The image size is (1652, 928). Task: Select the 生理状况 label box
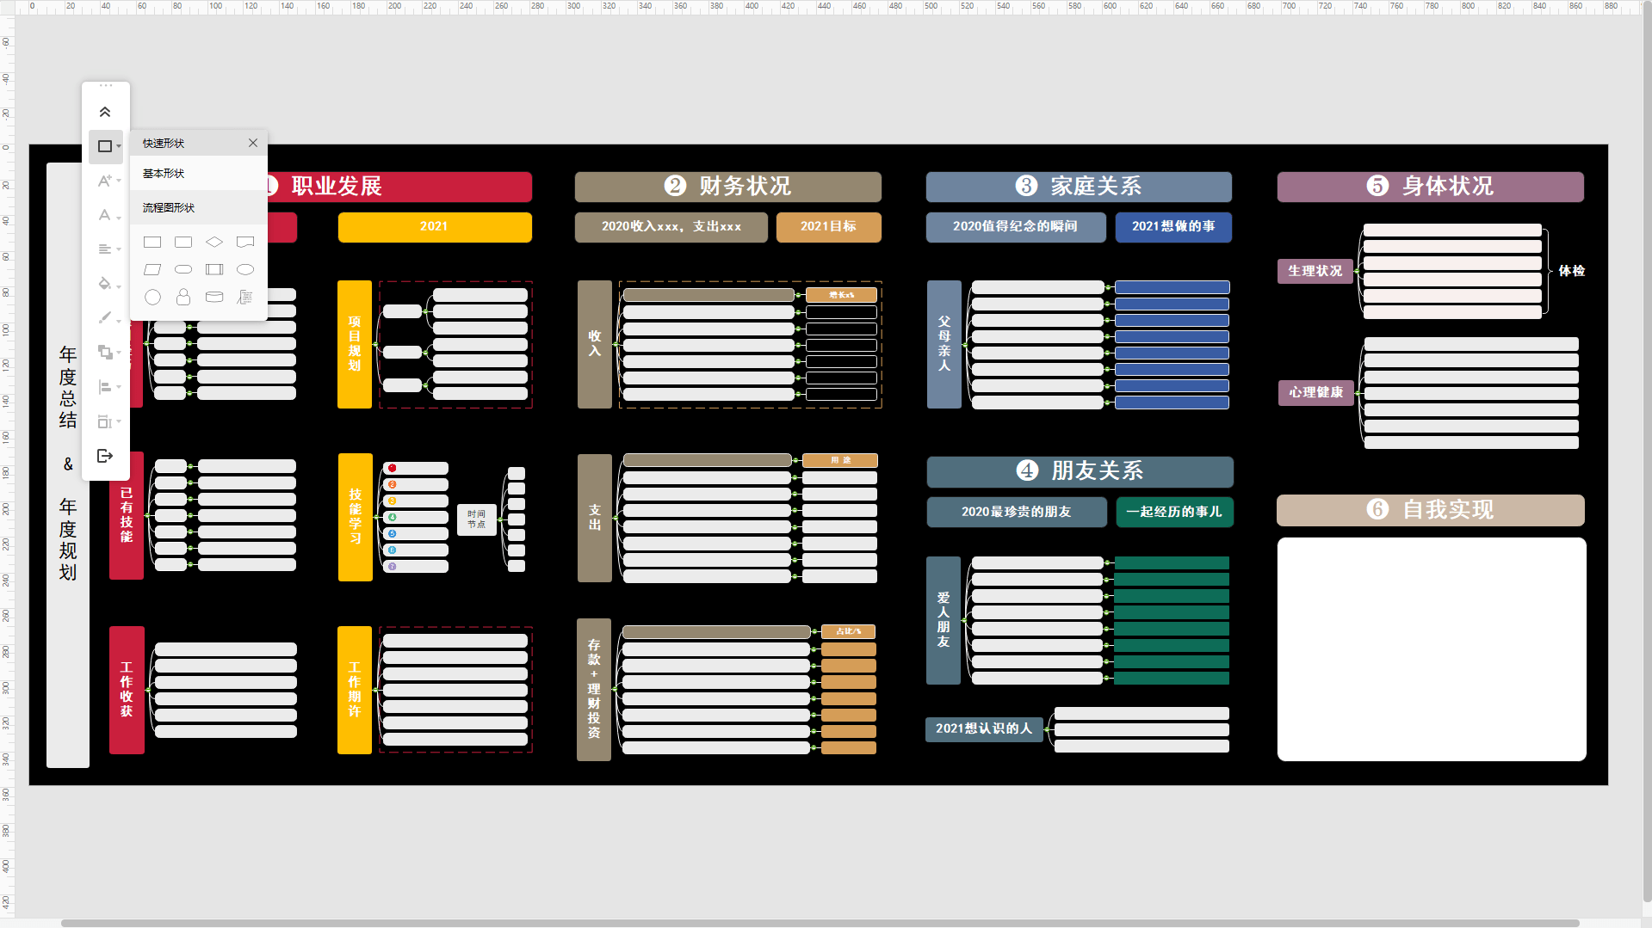coord(1315,271)
